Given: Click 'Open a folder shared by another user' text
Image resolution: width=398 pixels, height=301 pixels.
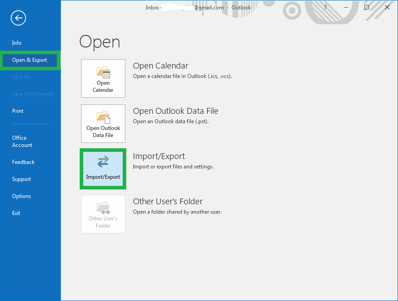Looking at the screenshot, I should pyautogui.click(x=177, y=212).
